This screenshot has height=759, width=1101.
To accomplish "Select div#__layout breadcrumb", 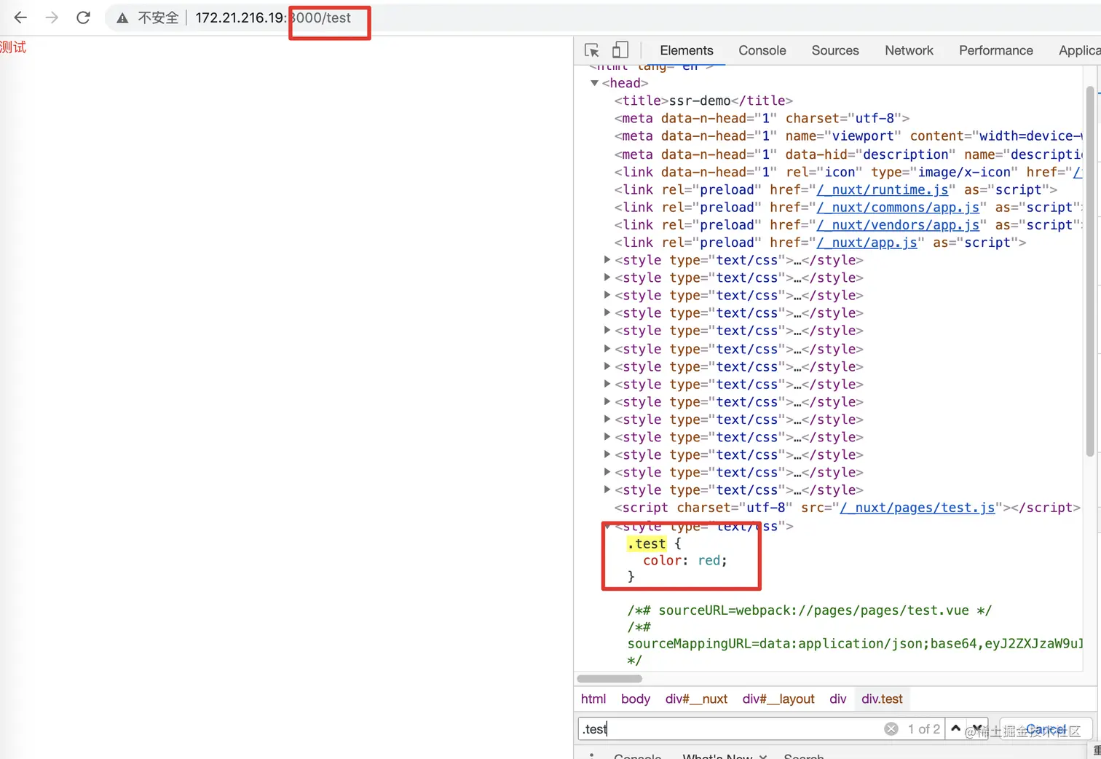I will coord(778,699).
